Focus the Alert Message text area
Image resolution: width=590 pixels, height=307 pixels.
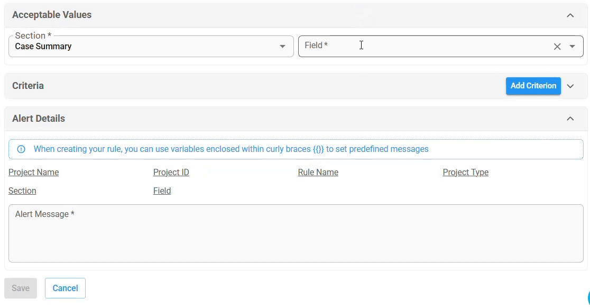(296, 233)
